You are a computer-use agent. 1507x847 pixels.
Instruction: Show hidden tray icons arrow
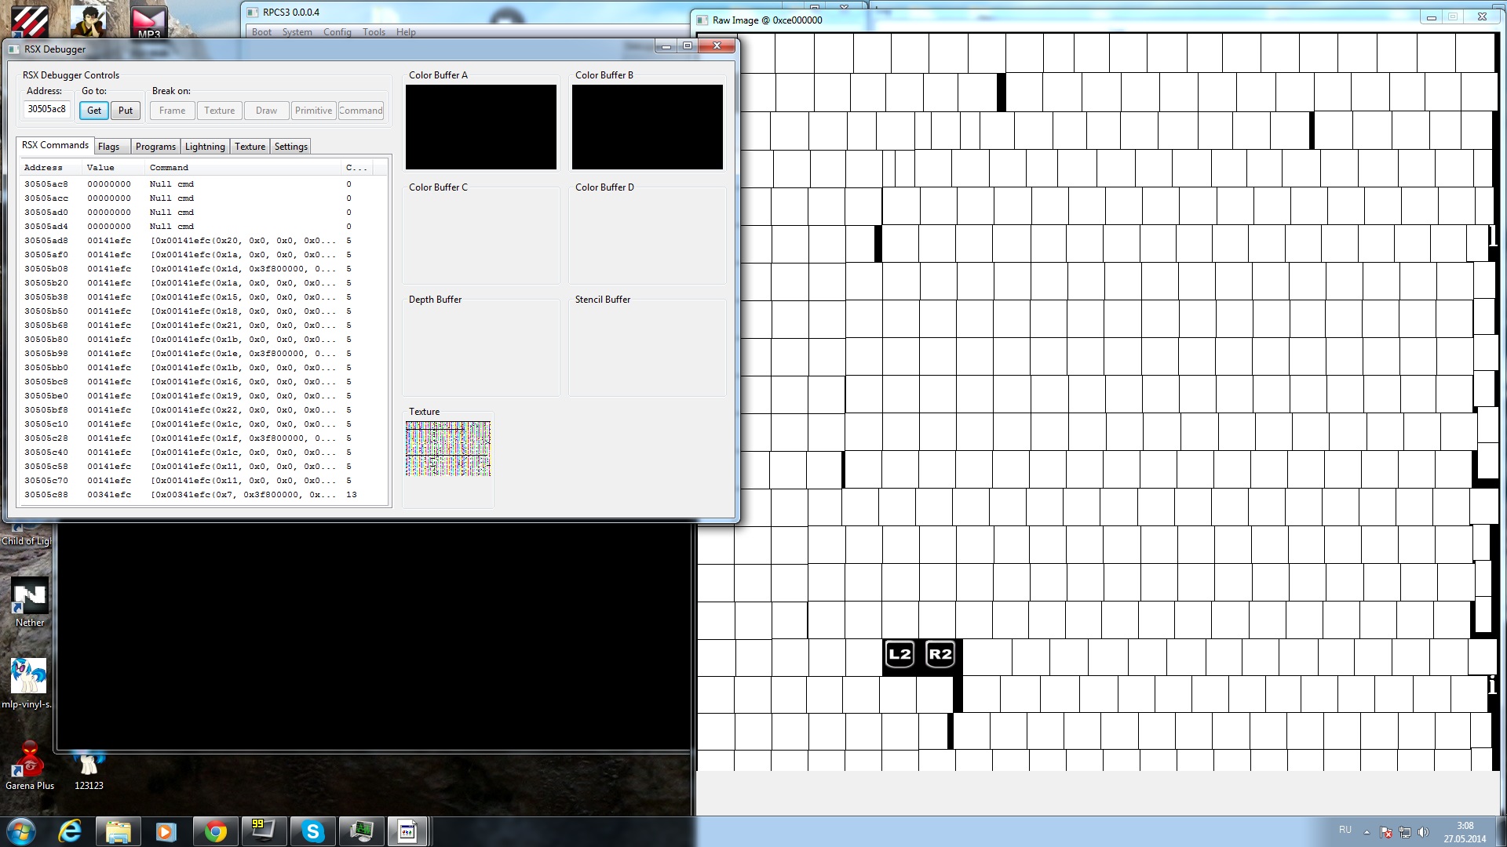(1367, 832)
